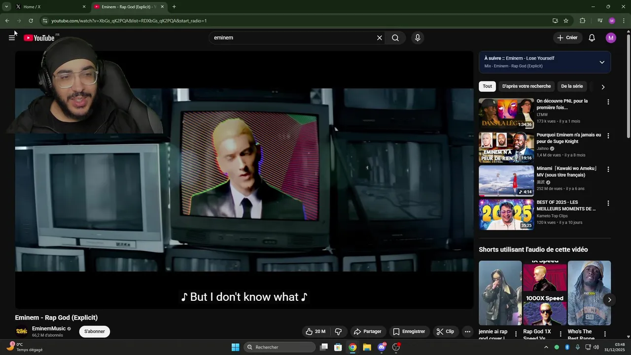Image resolution: width=631 pixels, height=355 pixels.
Task: Create a Clip of the video
Action: 445,332
